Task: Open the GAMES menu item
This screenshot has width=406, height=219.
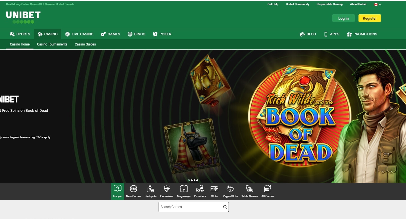Action: [110, 34]
